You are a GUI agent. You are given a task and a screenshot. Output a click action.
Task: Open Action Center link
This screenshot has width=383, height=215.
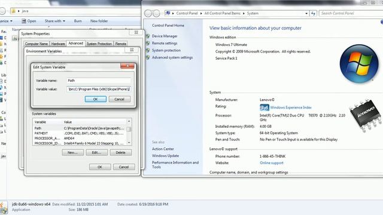click(163, 149)
